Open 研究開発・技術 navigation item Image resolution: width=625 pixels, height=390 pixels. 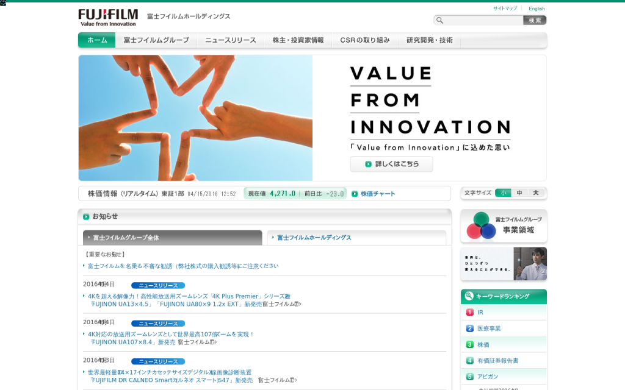tap(429, 40)
